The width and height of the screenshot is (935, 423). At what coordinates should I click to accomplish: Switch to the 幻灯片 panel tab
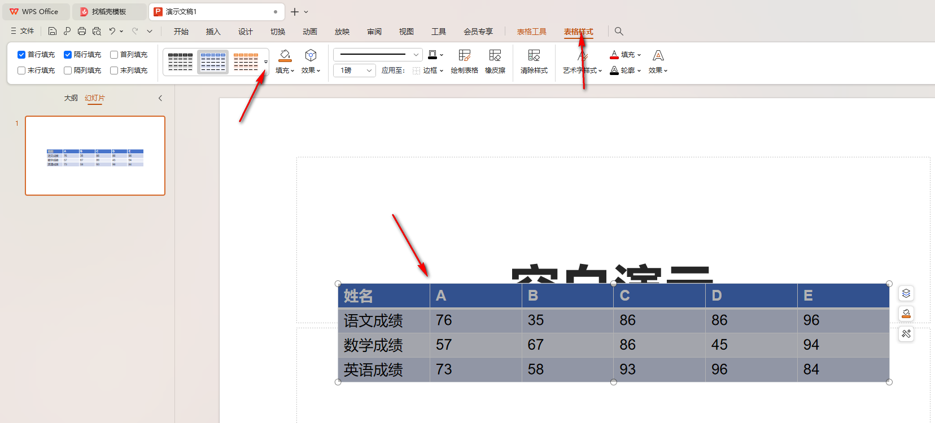(95, 98)
